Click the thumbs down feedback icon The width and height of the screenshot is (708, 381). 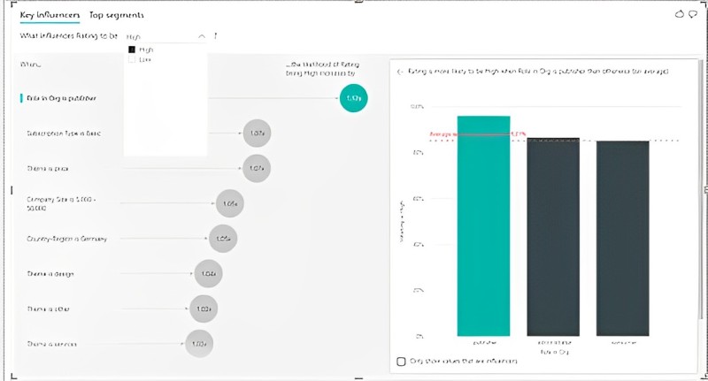tap(693, 15)
